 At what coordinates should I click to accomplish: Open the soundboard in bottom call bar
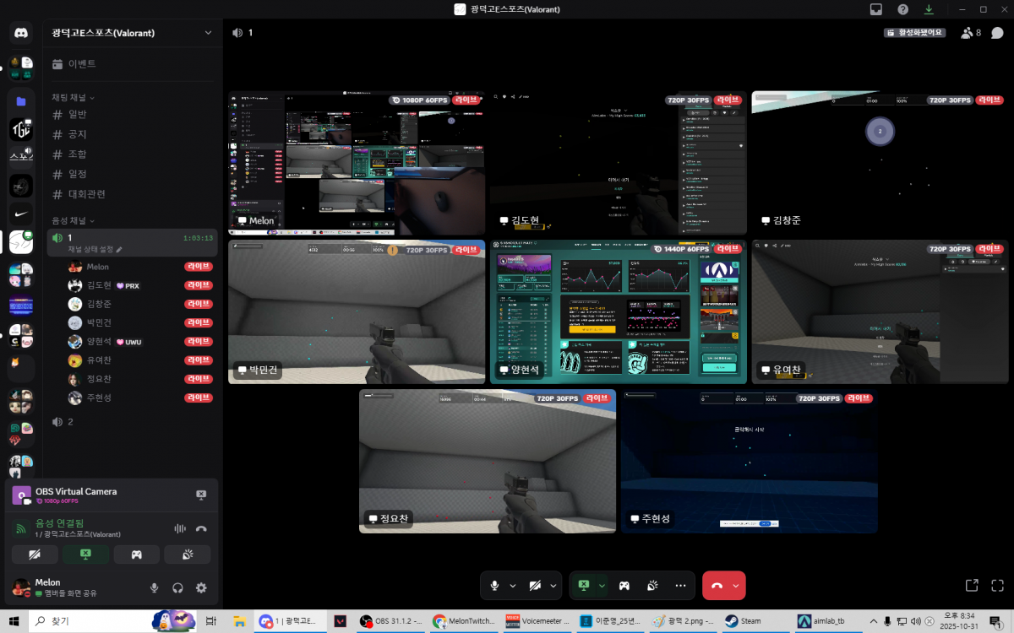tap(652, 585)
